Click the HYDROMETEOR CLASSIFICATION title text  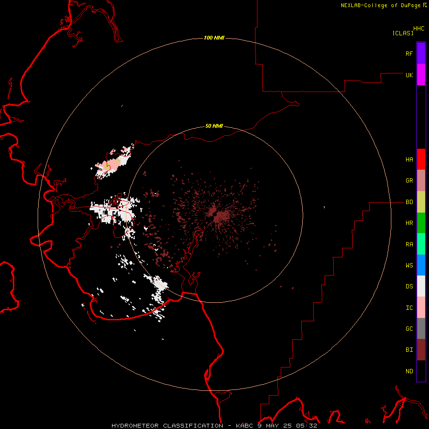(167, 426)
